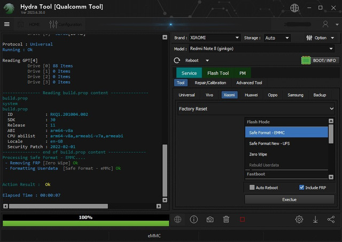Select the Oppo brand tab
Viewport: 342px width, 242px height.
pyautogui.click(x=273, y=95)
